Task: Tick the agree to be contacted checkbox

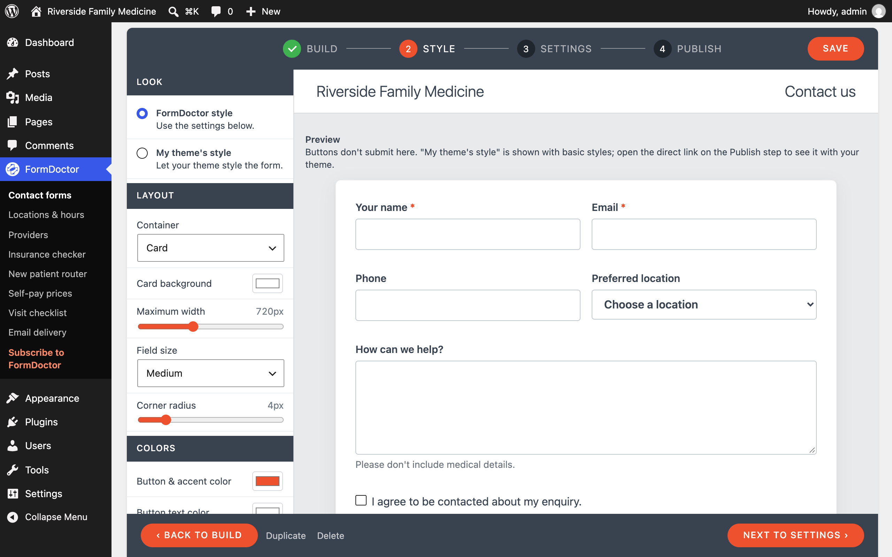Action: point(361,500)
